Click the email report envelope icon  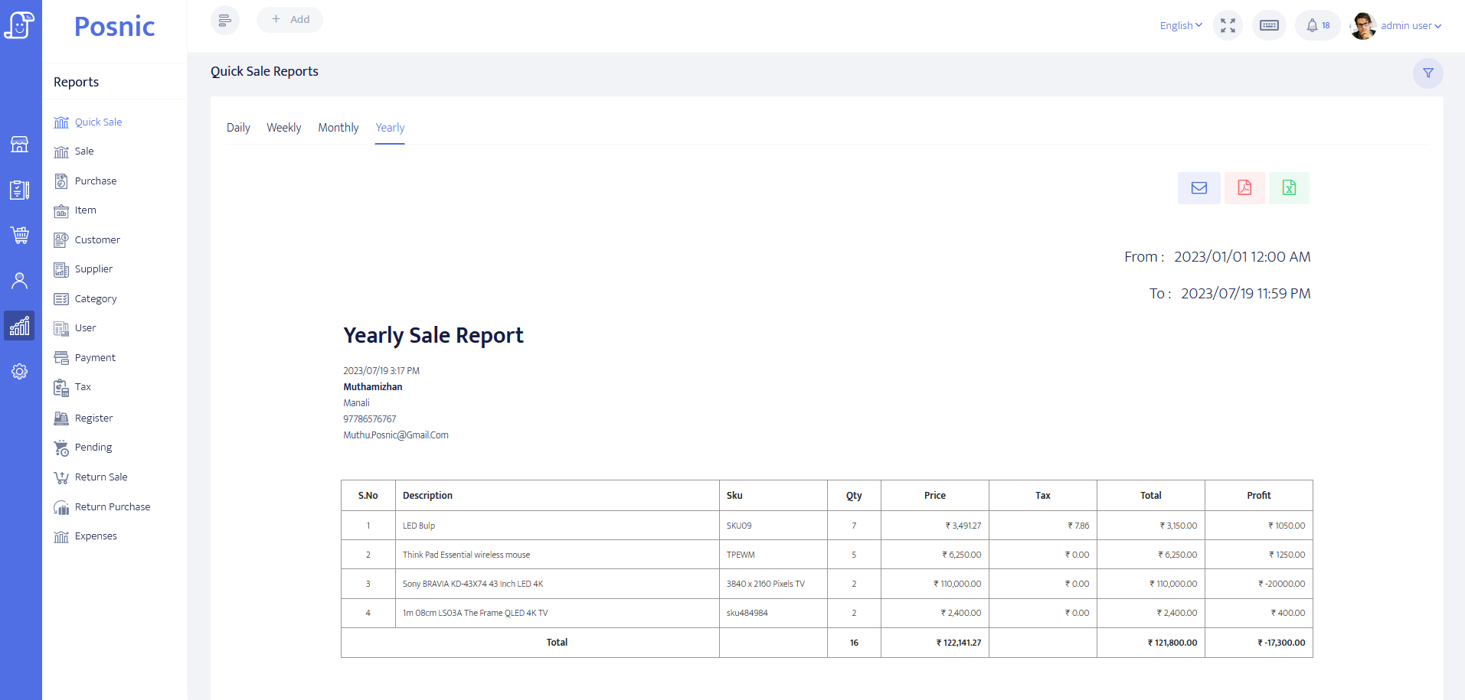coord(1198,188)
